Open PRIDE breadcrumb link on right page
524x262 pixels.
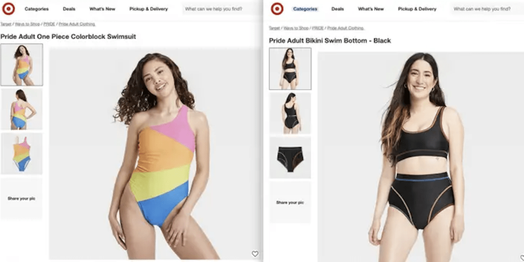[318, 28]
